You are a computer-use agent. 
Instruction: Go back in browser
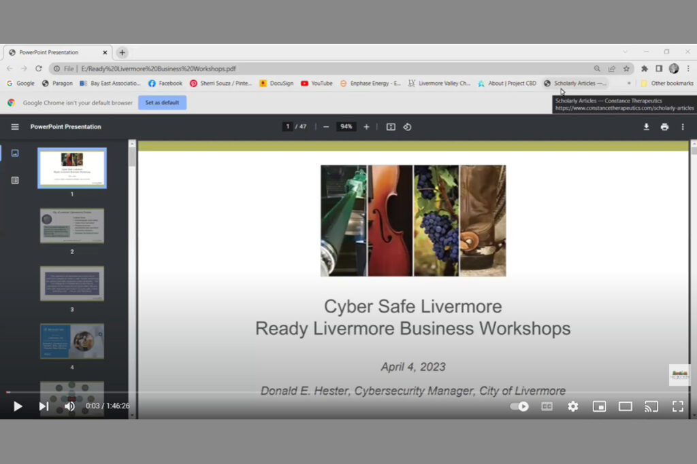[x=10, y=69]
